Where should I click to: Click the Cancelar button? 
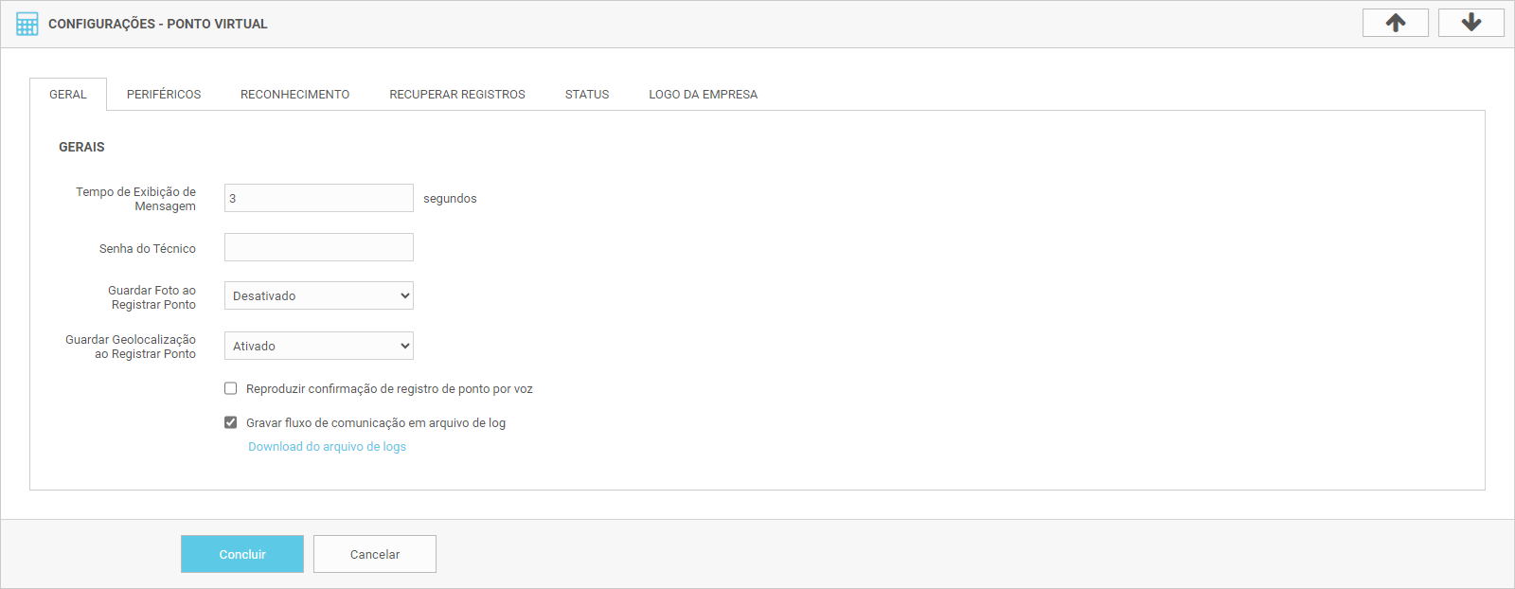coord(374,554)
